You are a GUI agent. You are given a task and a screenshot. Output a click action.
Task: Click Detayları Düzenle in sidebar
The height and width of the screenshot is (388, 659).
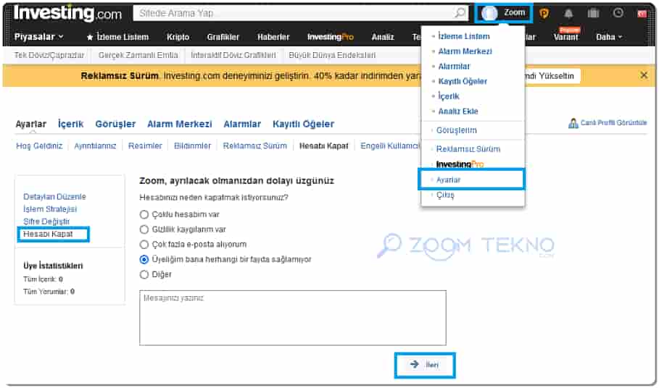pos(54,197)
